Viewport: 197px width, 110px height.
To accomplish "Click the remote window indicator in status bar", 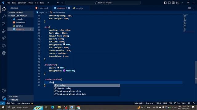I will (x=3, y=103).
